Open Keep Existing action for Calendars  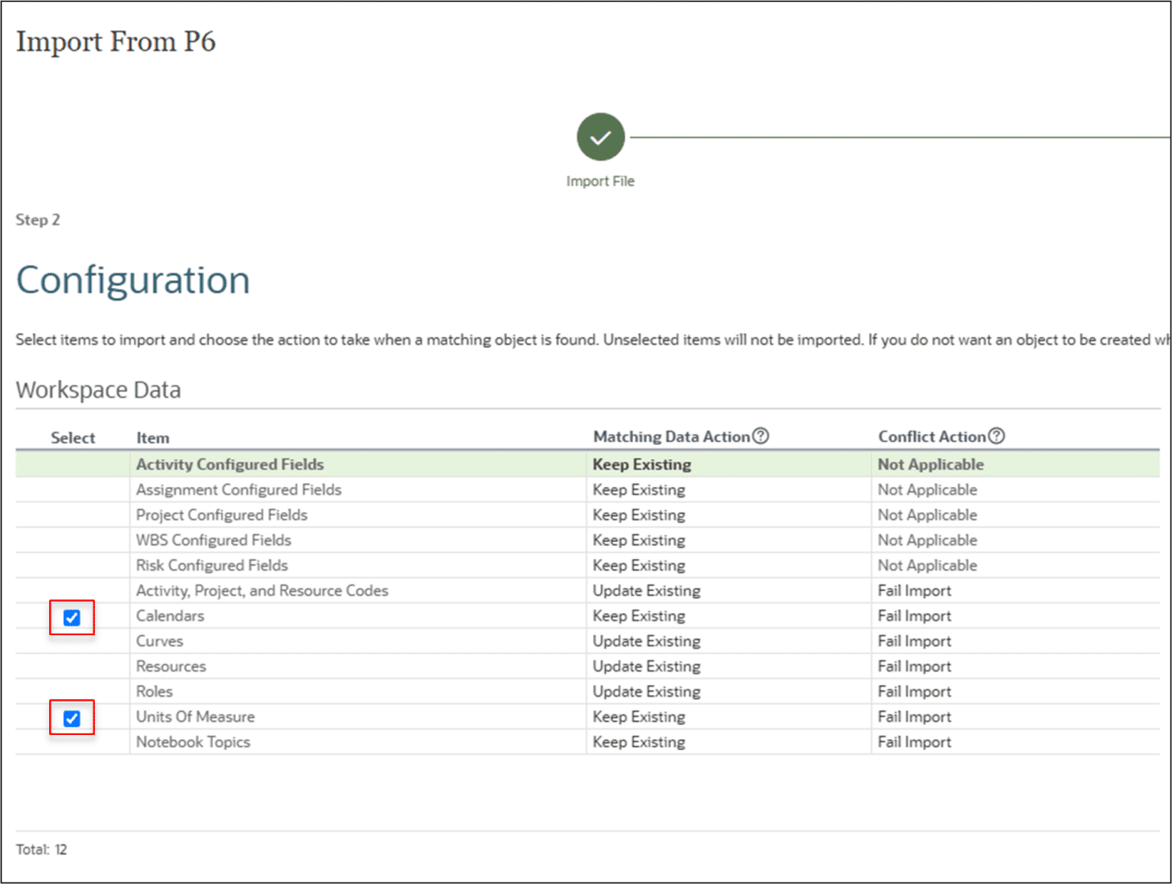(x=639, y=616)
